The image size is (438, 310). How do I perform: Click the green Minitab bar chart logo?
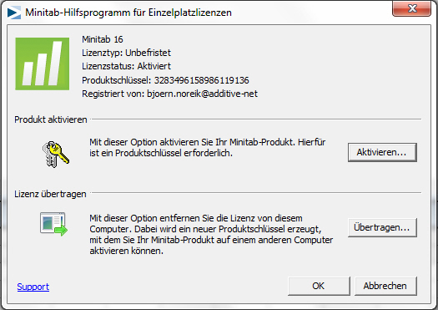click(43, 64)
